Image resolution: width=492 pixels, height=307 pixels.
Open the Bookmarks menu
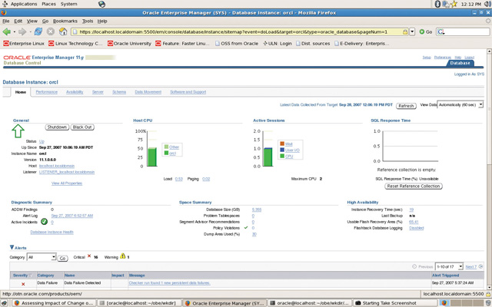tap(65, 21)
